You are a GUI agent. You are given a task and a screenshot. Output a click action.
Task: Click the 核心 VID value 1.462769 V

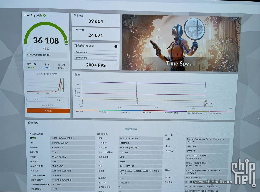(x=140, y=183)
